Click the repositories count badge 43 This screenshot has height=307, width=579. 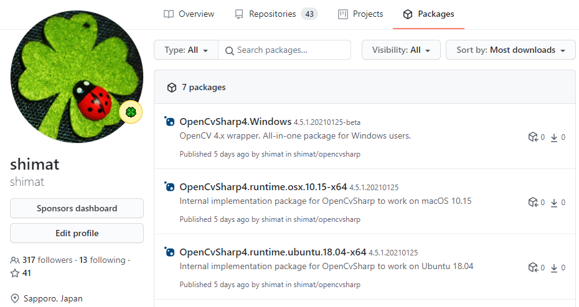coord(309,14)
